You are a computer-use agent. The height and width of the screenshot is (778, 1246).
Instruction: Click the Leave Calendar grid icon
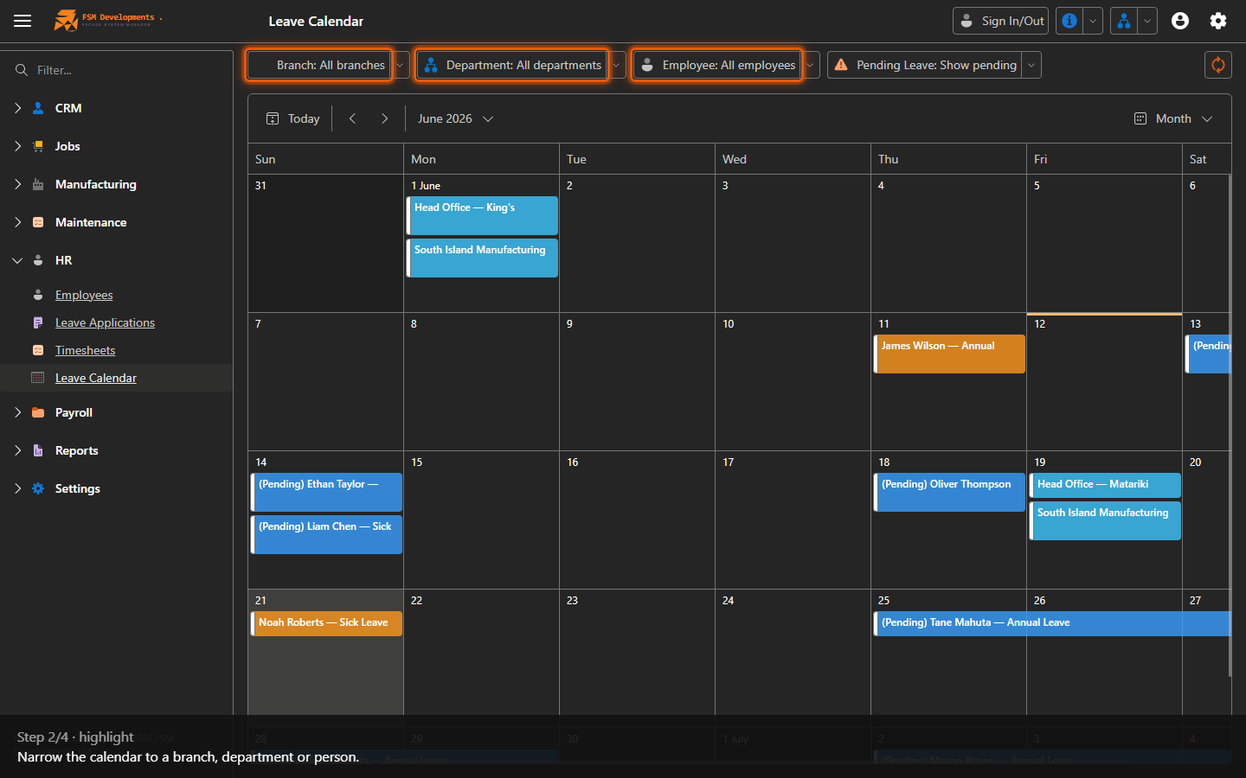point(38,378)
